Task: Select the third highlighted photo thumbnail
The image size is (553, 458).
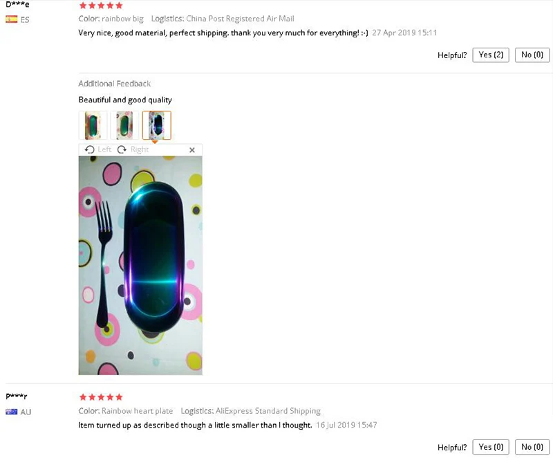Action: coord(157,125)
